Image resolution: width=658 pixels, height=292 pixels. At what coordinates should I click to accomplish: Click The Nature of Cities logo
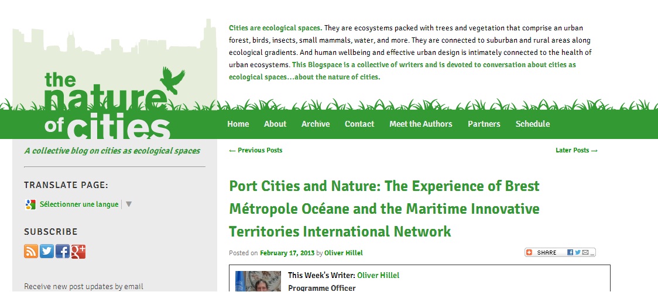coord(114,103)
